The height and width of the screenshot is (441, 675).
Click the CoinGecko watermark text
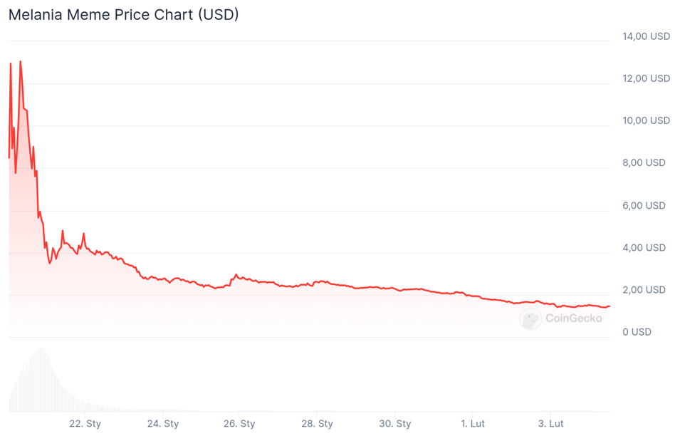(573, 318)
